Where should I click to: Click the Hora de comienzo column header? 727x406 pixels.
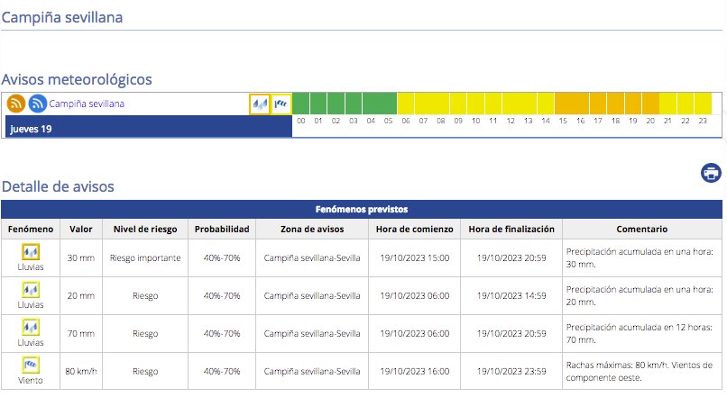tap(415, 230)
